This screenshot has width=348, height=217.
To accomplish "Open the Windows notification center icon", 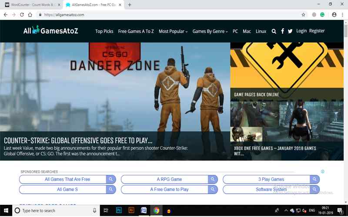I will 340,210.
